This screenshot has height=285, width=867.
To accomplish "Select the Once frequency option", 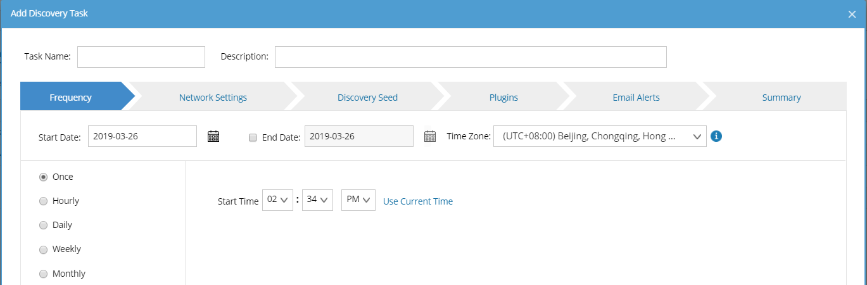I will tap(44, 177).
